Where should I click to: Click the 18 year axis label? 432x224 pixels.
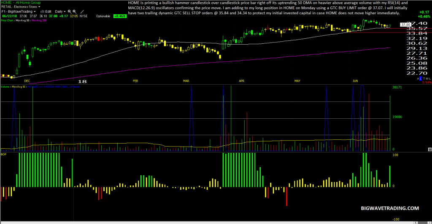coord(82,81)
